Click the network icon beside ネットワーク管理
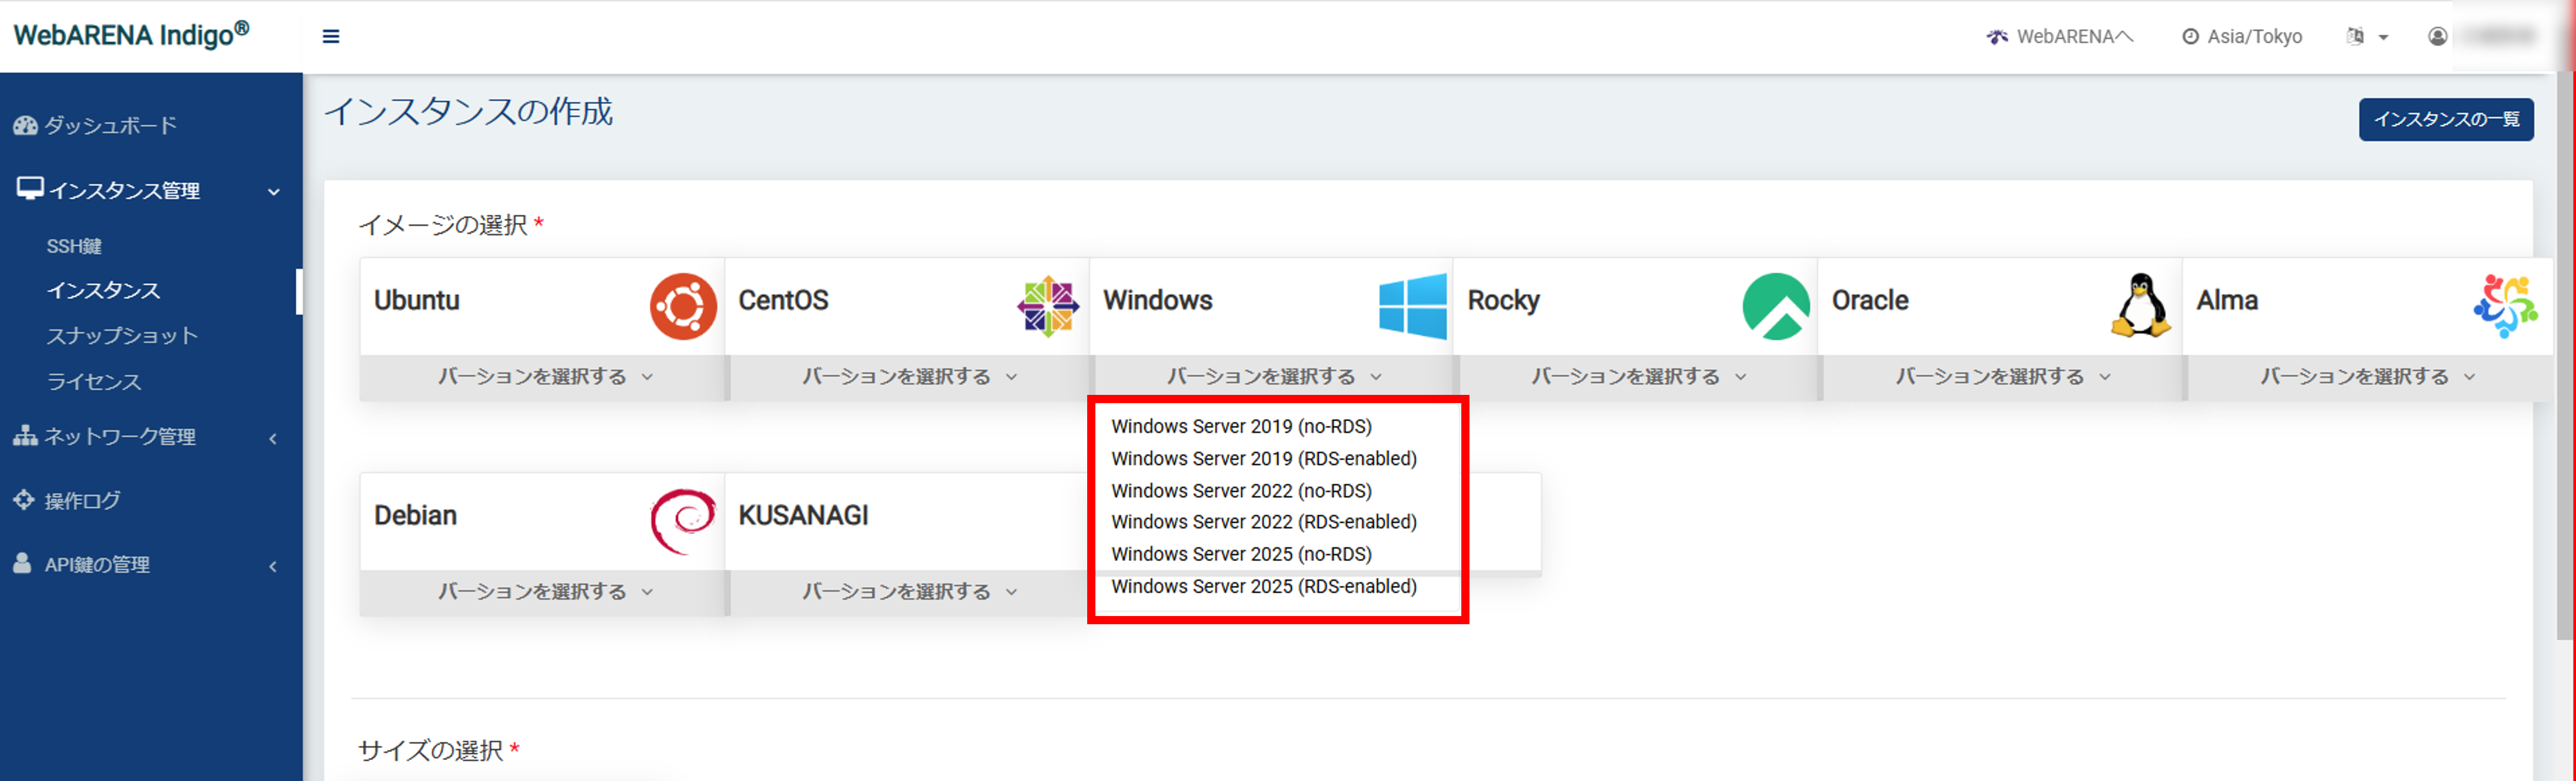Viewport: 2576px width, 781px height. (25, 435)
